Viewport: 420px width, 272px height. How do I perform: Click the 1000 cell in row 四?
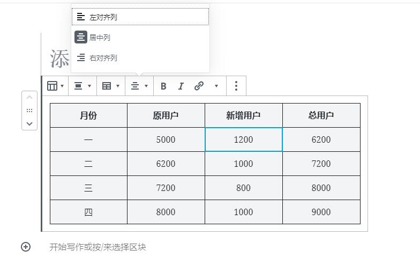[244, 212]
